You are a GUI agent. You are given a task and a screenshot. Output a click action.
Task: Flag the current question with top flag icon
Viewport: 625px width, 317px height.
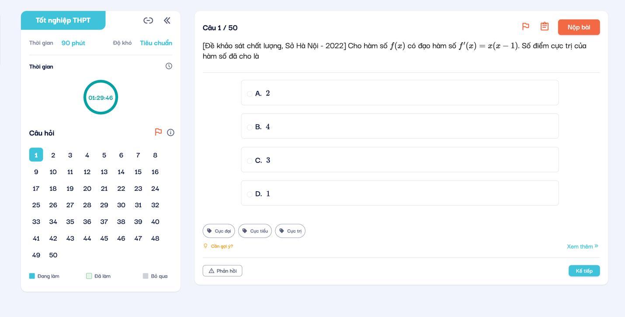[526, 27]
